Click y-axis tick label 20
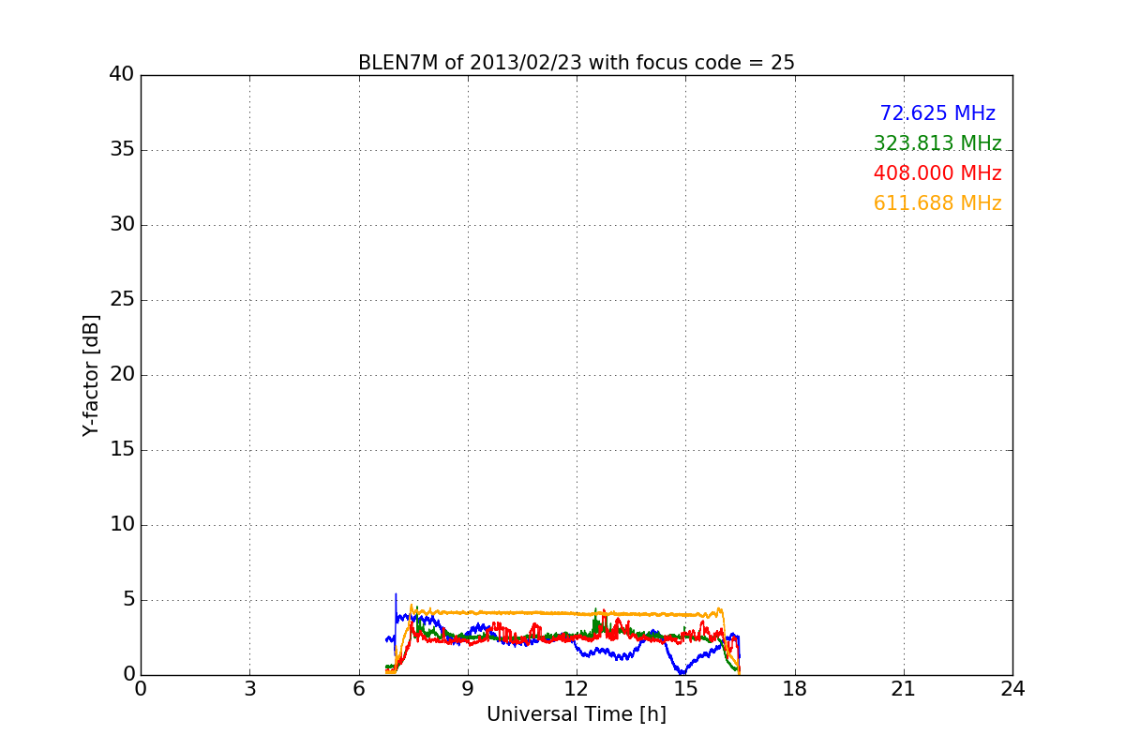Image resolution: width=1125 pixels, height=750 pixels. coord(122,375)
